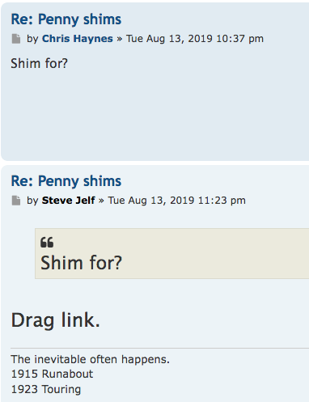309x402 pixels.
Task: Click the word "by" before Steve Jelf
Action: pos(32,201)
